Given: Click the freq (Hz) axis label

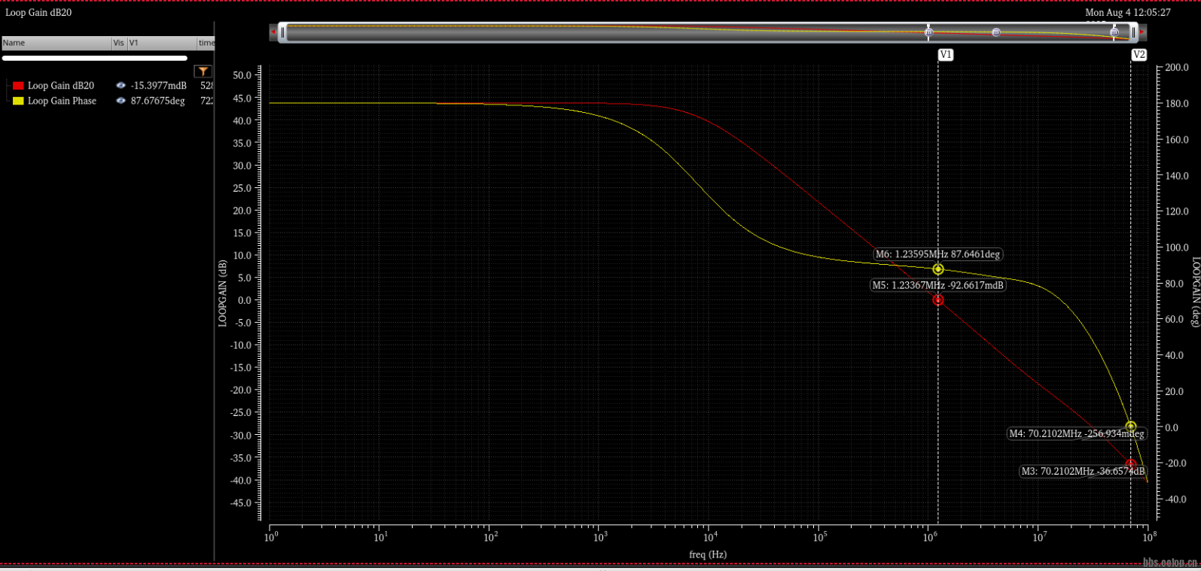Looking at the screenshot, I should coord(708,554).
